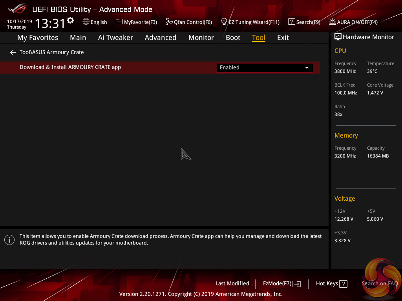
Task: Click the +12V 12.268 V value
Action: pyautogui.click(x=344, y=219)
